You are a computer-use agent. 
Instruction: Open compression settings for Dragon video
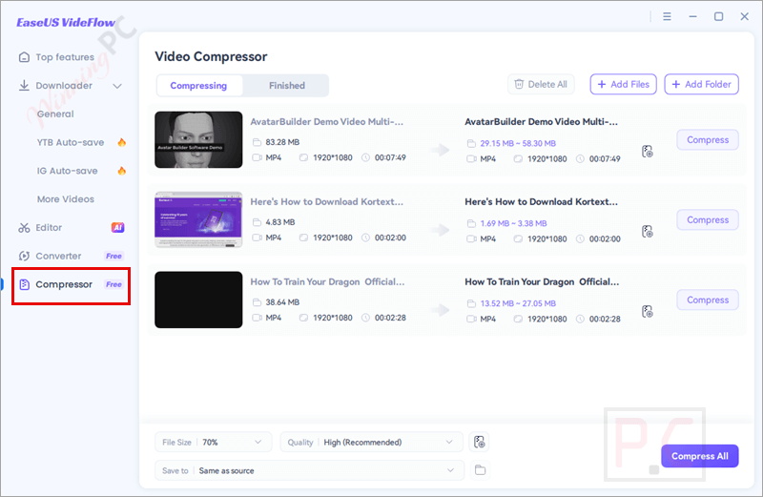click(648, 312)
